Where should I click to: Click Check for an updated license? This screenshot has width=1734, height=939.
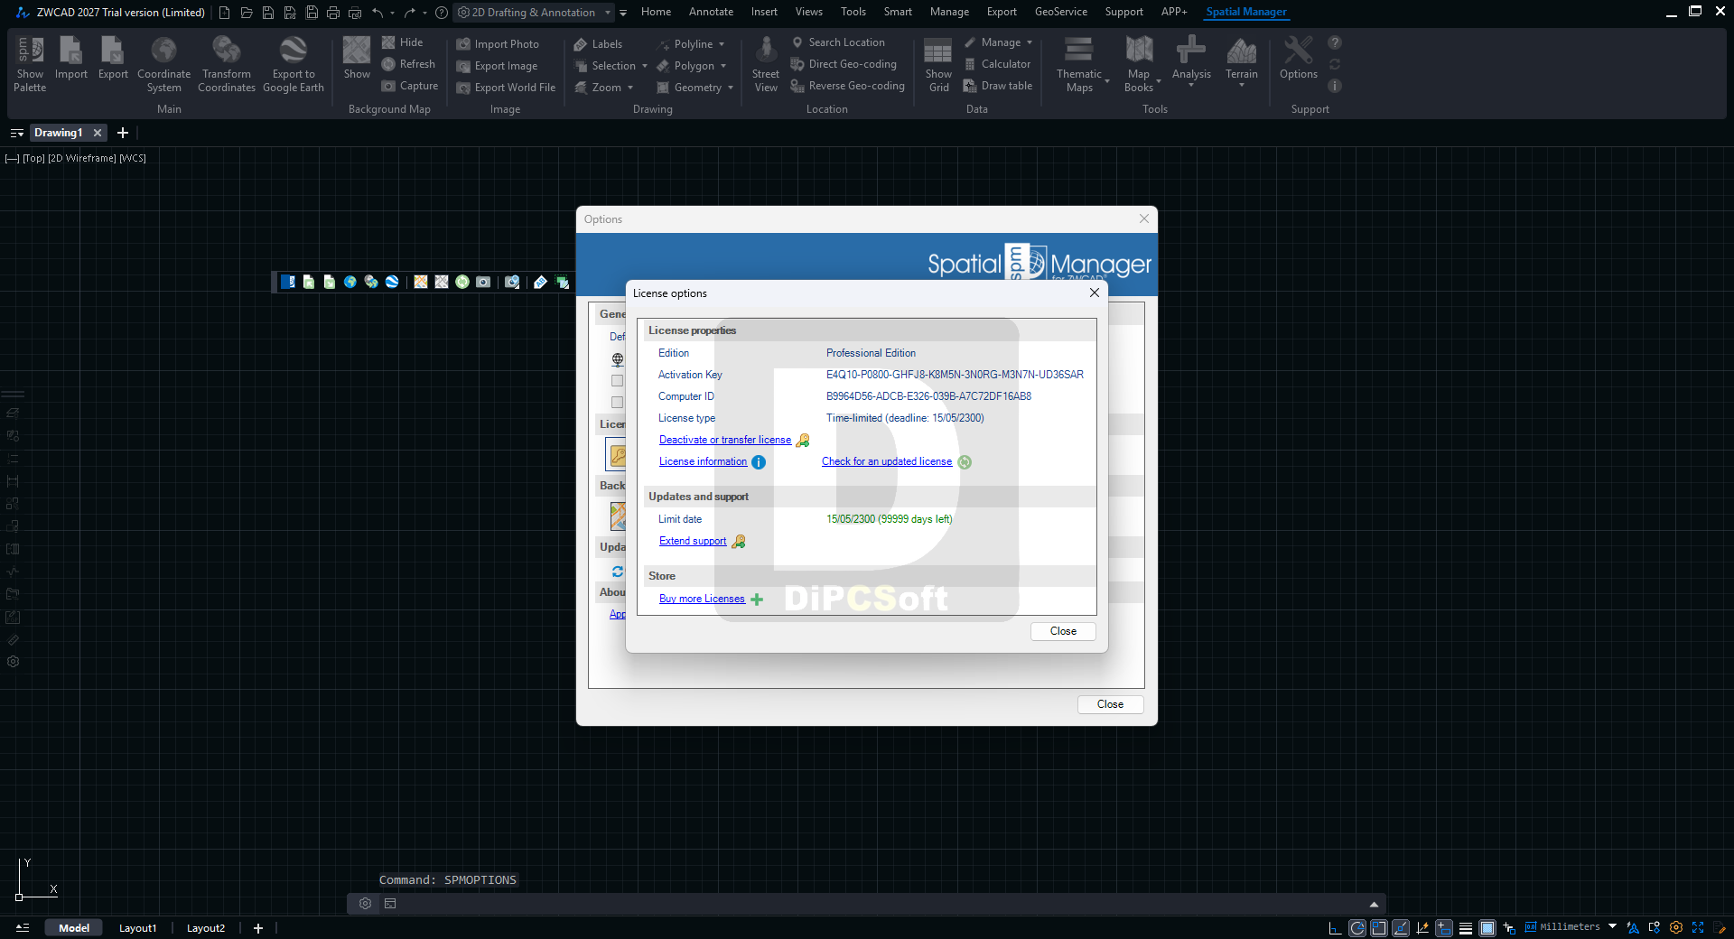pos(887,461)
